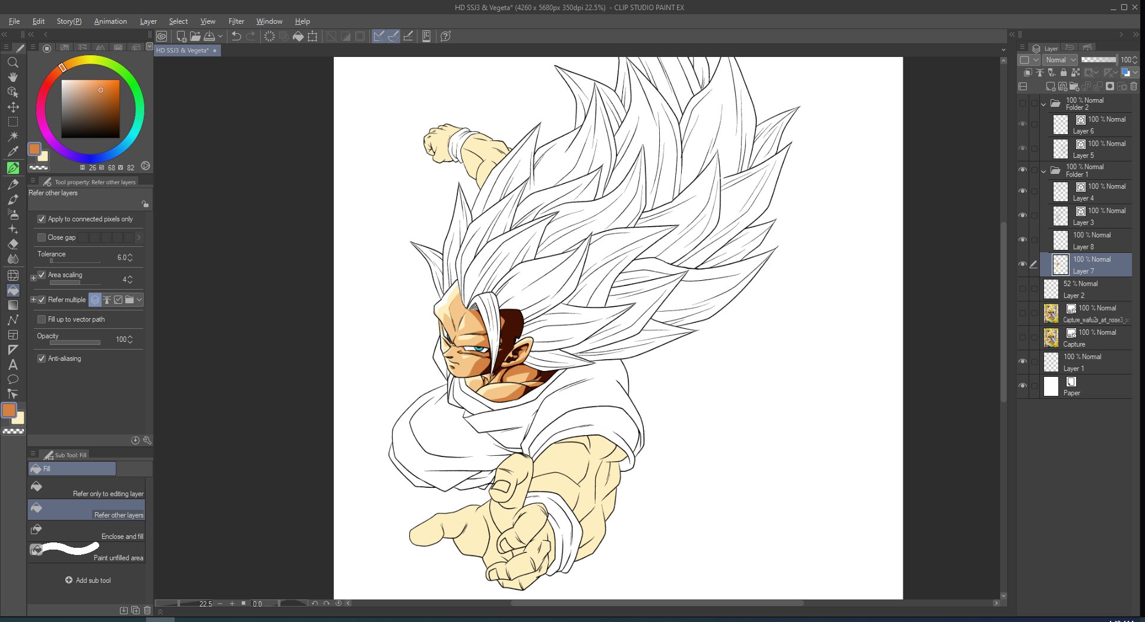The width and height of the screenshot is (1145, 622).
Task: Click the New document icon
Action: point(181,36)
